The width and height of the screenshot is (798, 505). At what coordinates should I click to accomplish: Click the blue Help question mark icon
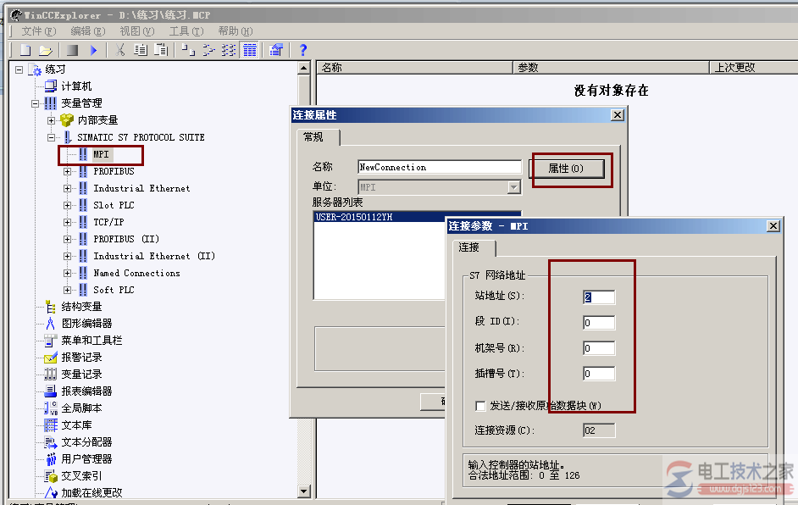click(x=303, y=50)
